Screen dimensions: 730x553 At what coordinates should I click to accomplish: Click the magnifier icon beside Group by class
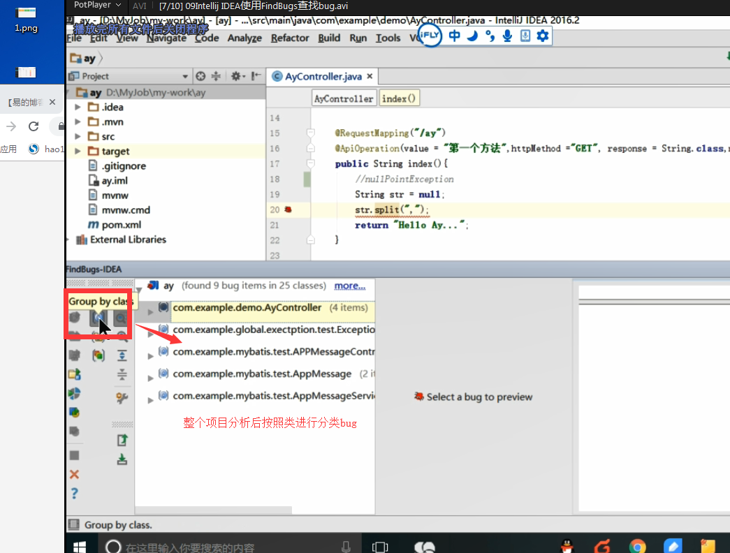(121, 318)
